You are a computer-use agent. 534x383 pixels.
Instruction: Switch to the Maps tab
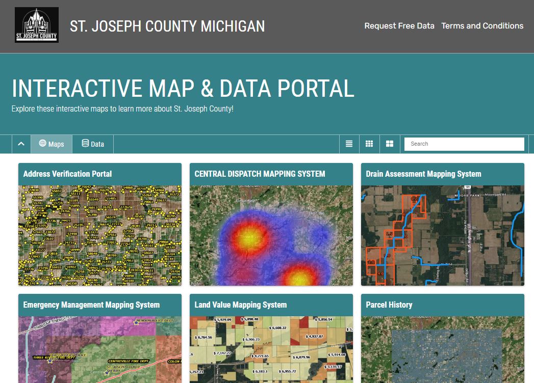coord(52,144)
